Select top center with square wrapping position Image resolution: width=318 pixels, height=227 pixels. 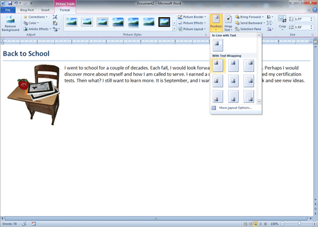[233, 65]
